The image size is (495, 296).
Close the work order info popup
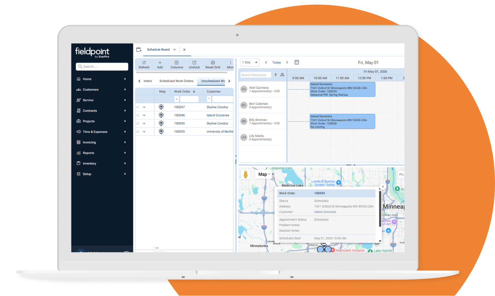pos(382,187)
